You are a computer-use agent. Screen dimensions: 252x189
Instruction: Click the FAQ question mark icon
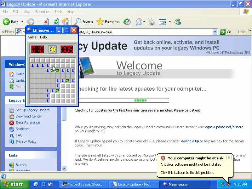[12, 135]
